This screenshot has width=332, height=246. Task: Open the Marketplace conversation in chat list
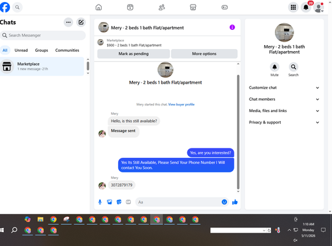42,66
